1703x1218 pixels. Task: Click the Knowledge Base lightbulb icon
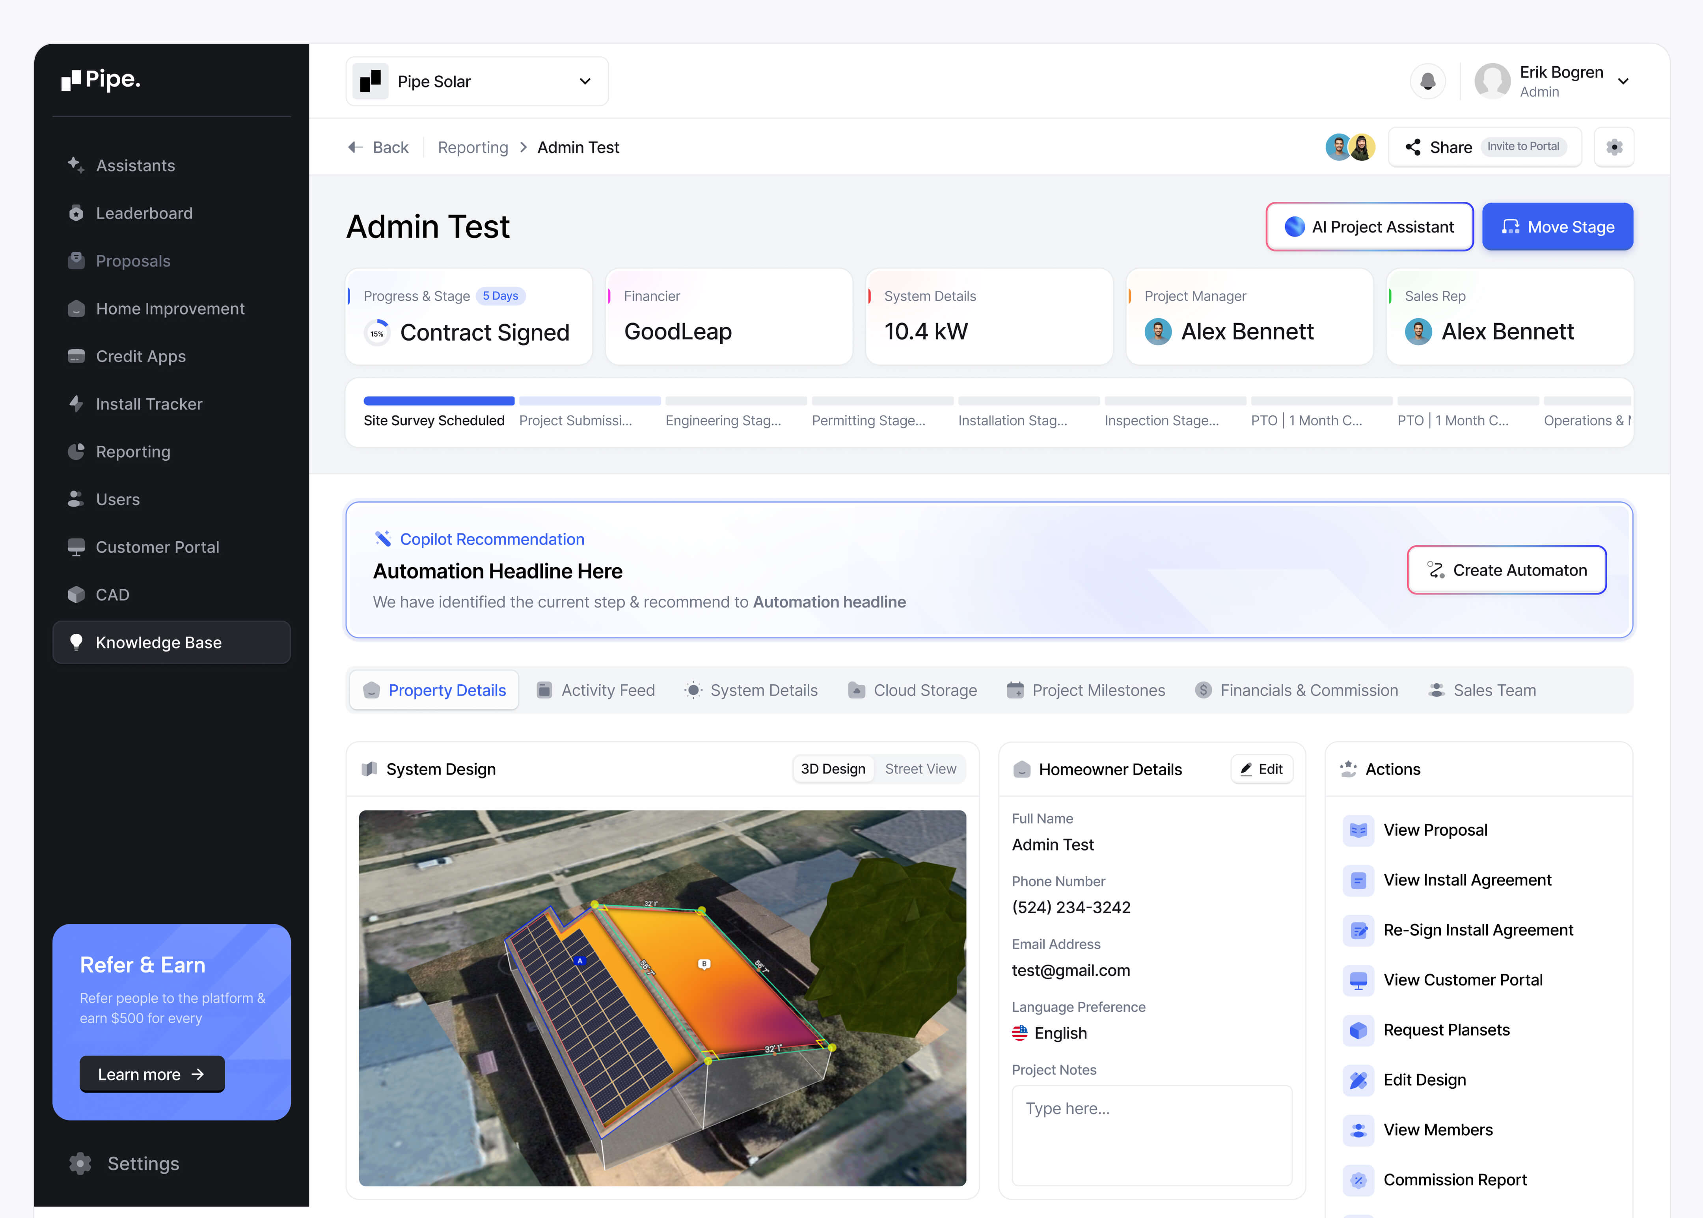pyautogui.click(x=76, y=642)
